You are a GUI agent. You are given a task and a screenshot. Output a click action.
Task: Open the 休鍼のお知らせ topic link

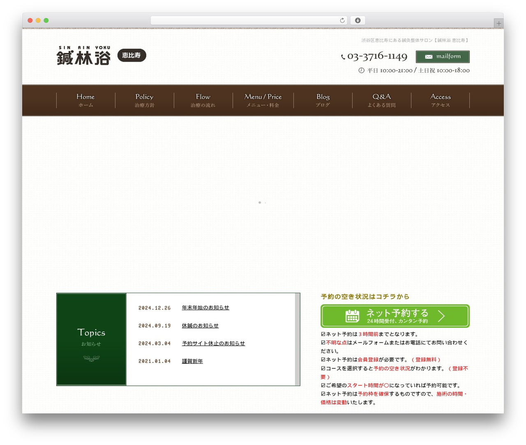(200, 326)
